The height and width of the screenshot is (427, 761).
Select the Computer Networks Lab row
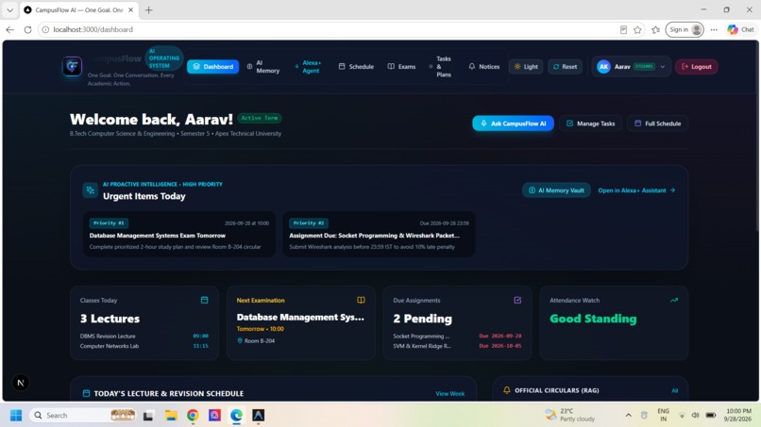coord(144,346)
